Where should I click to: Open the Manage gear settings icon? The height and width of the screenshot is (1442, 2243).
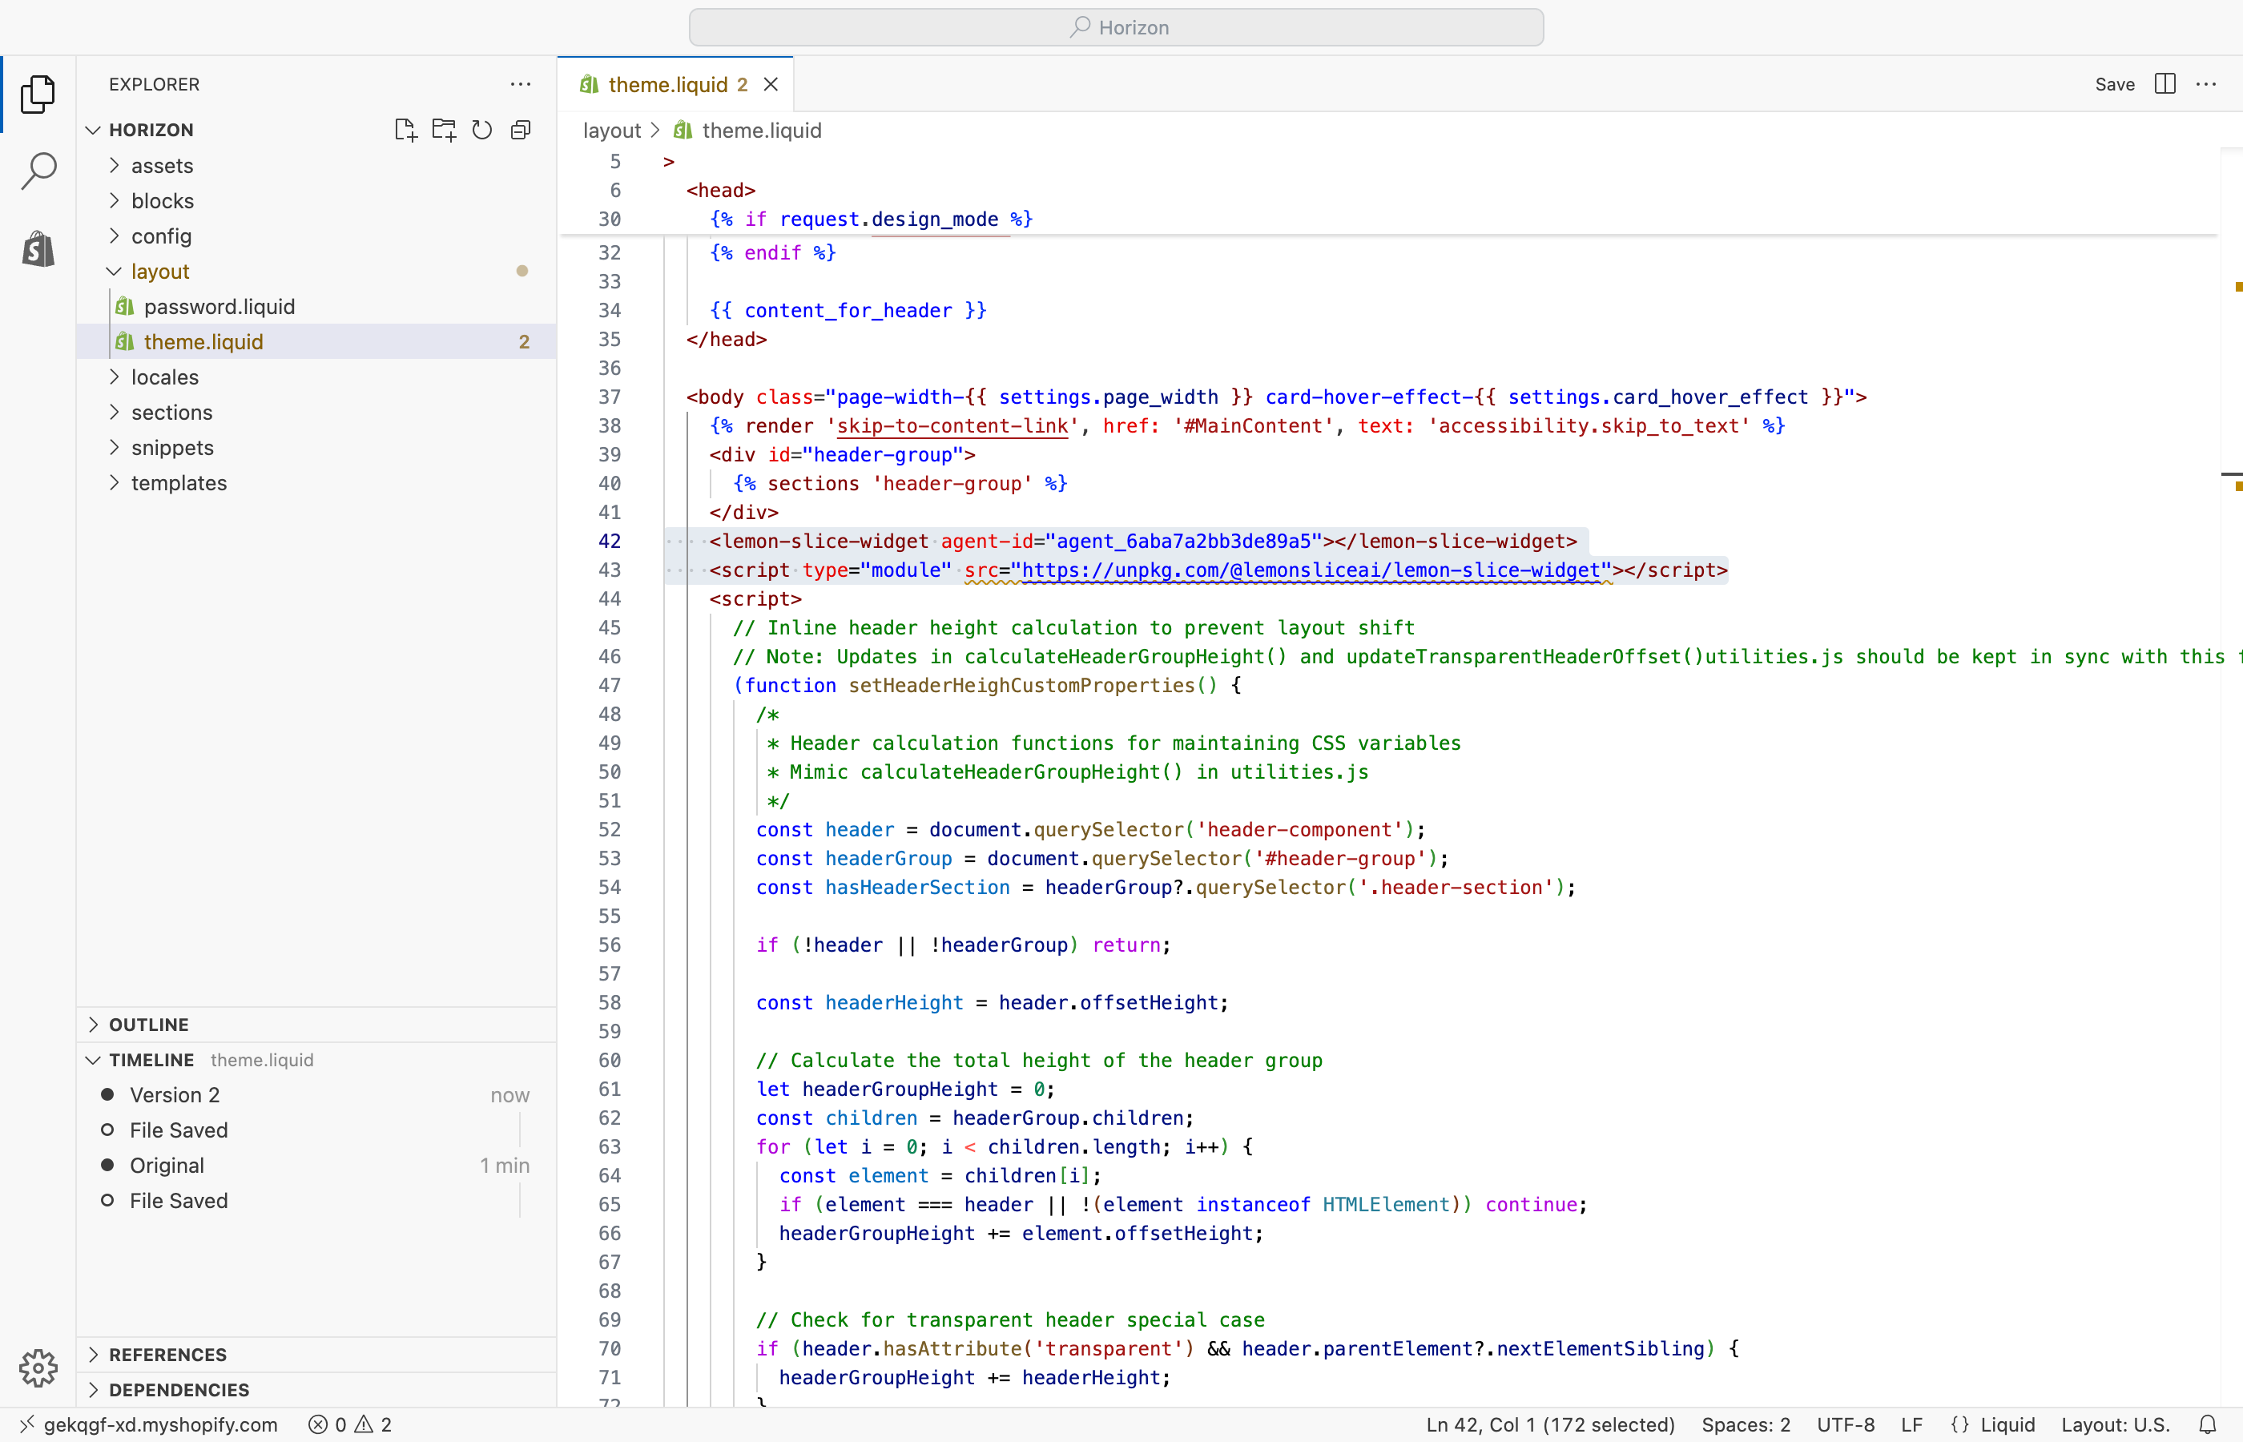(38, 1368)
